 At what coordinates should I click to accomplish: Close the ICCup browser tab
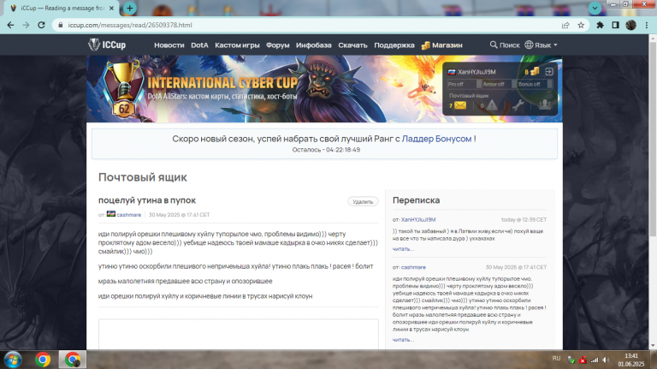click(111, 8)
